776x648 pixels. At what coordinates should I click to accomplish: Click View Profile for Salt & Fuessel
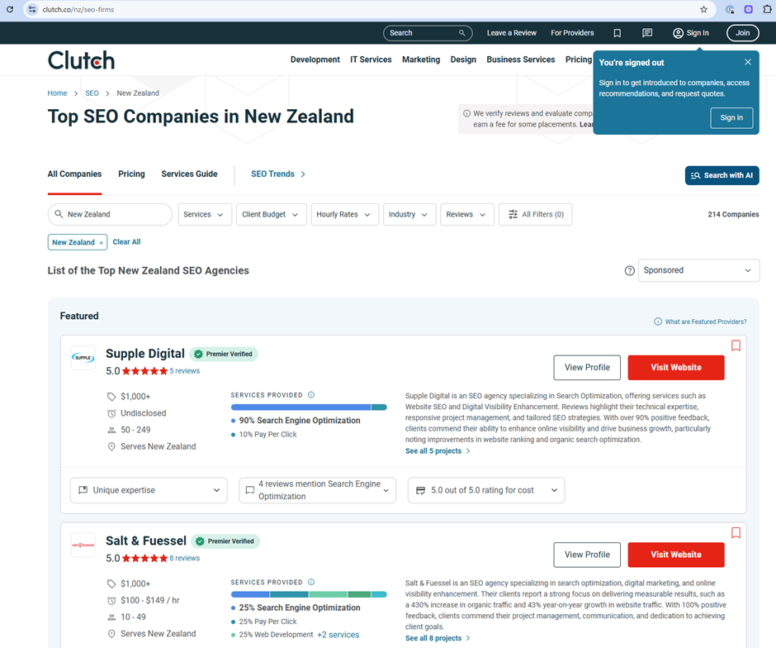click(x=587, y=555)
